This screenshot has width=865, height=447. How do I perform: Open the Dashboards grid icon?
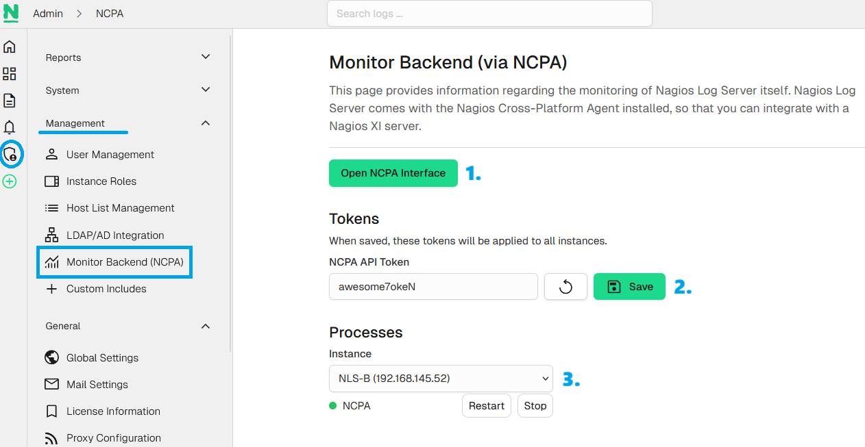[10, 74]
